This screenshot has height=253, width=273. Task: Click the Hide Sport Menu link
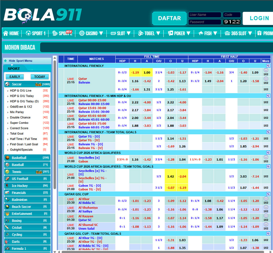tap(20, 61)
